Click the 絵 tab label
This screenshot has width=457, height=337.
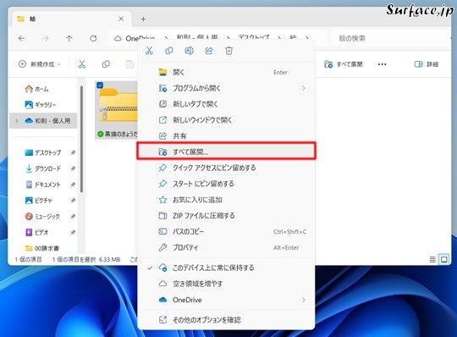[32, 19]
